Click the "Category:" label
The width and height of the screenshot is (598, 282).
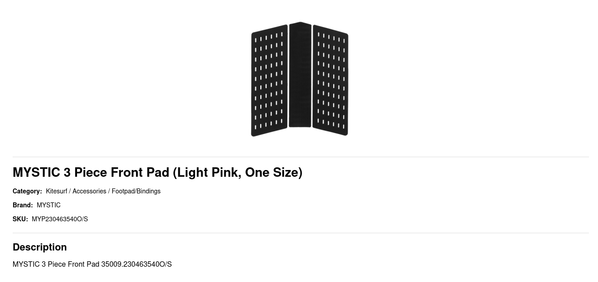[27, 191]
